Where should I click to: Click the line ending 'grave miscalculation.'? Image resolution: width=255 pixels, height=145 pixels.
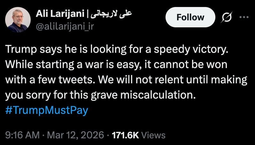coord(100,95)
